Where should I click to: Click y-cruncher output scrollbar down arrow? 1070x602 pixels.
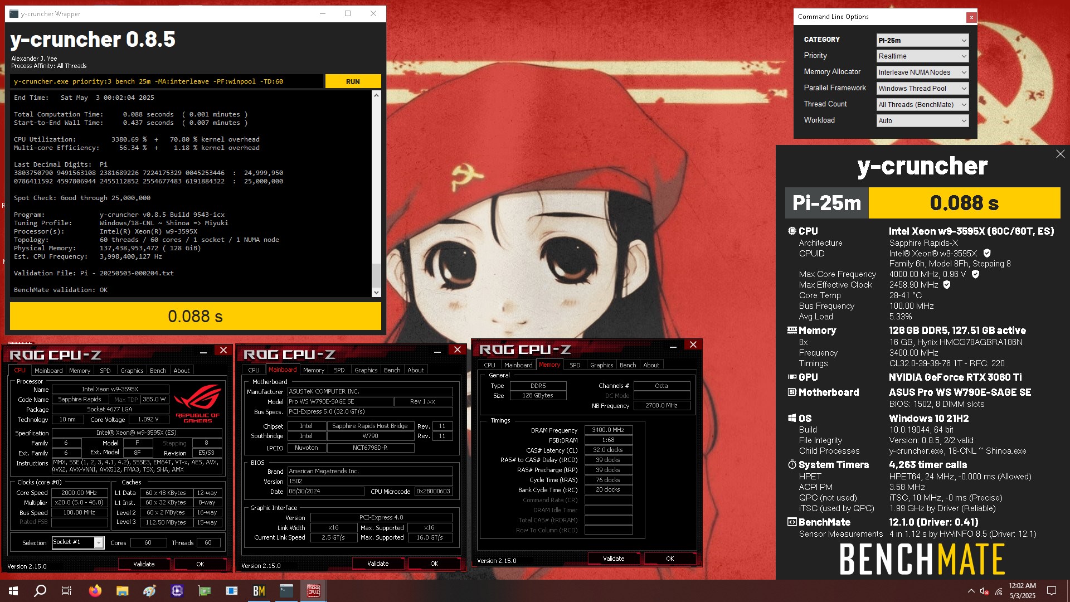tap(376, 292)
